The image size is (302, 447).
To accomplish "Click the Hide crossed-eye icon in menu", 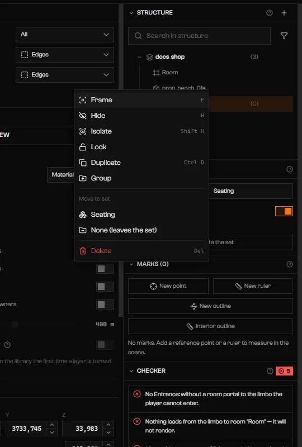I will coord(83,116).
